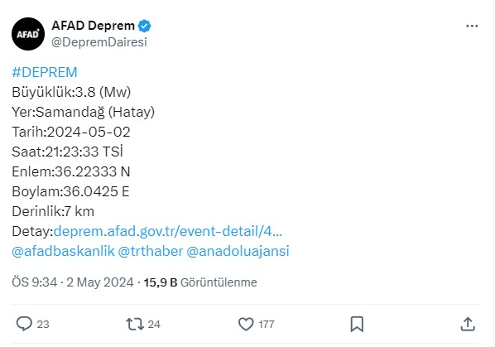Click the 15,9 B Görüntülenme view count
The image size is (495, 347).
[x=200, y=282]
